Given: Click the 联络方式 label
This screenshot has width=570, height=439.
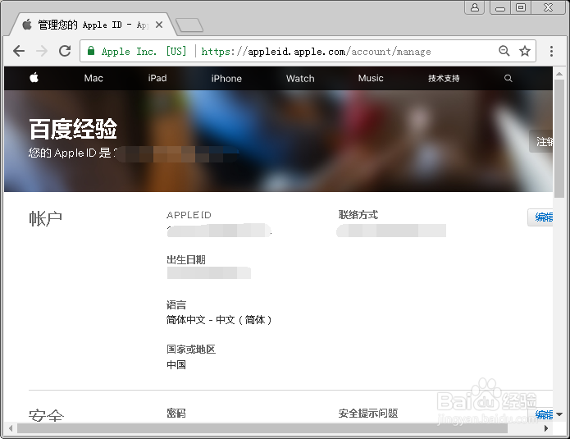Looking at the screenshot, I should (x=358, y=215).
